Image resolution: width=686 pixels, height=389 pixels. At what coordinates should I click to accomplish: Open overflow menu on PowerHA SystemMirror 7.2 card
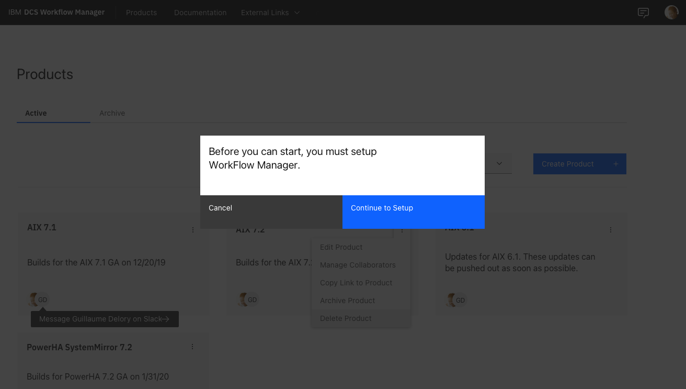tap(192, 347)
